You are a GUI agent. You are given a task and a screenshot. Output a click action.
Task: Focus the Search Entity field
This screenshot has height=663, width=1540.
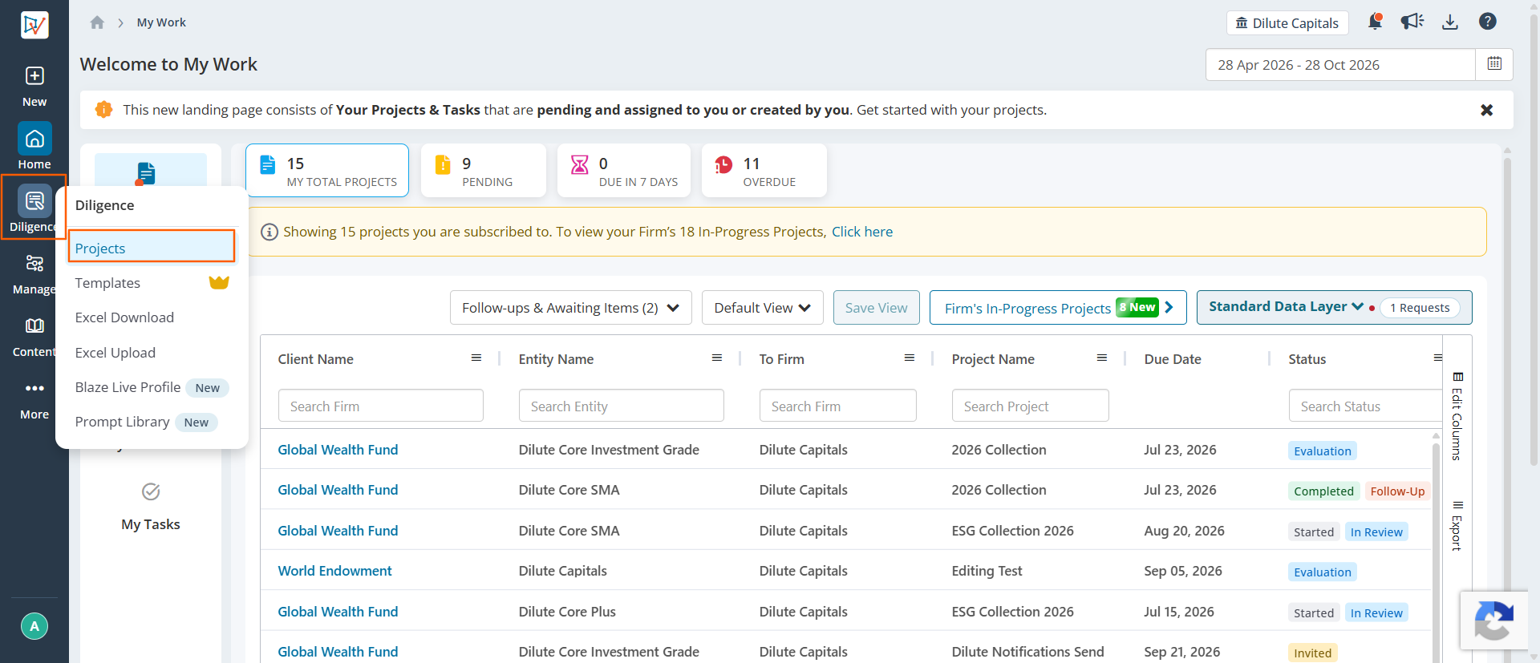point(622,406)
